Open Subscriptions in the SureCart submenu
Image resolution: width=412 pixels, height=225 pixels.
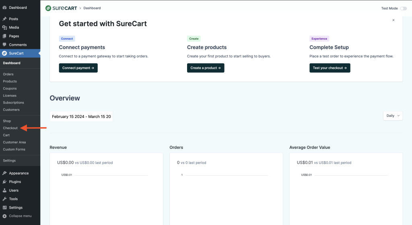[x=13, y=103]
